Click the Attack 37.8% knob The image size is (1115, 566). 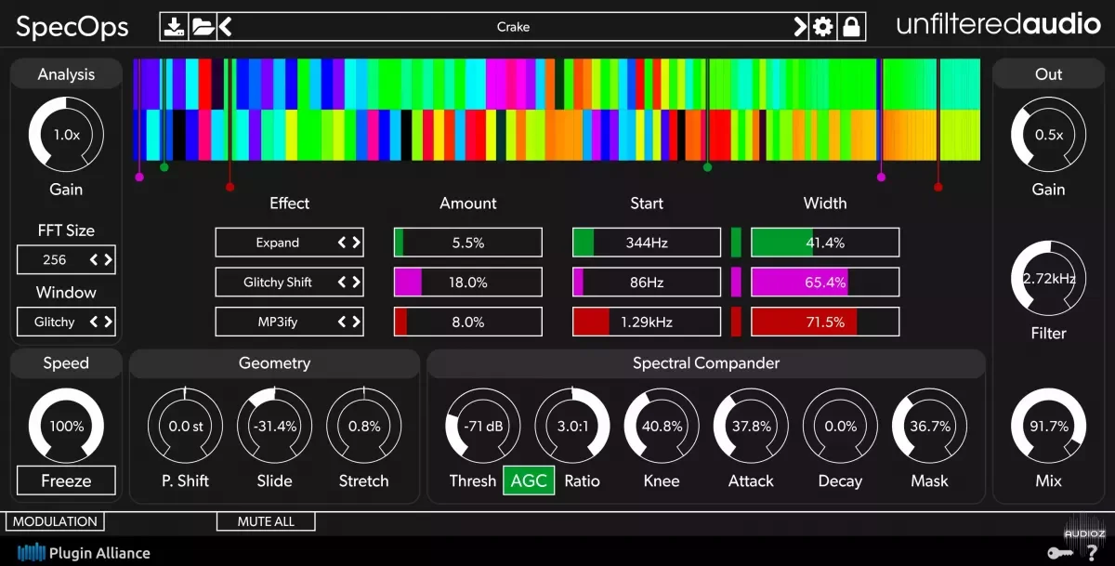point(751,426)
